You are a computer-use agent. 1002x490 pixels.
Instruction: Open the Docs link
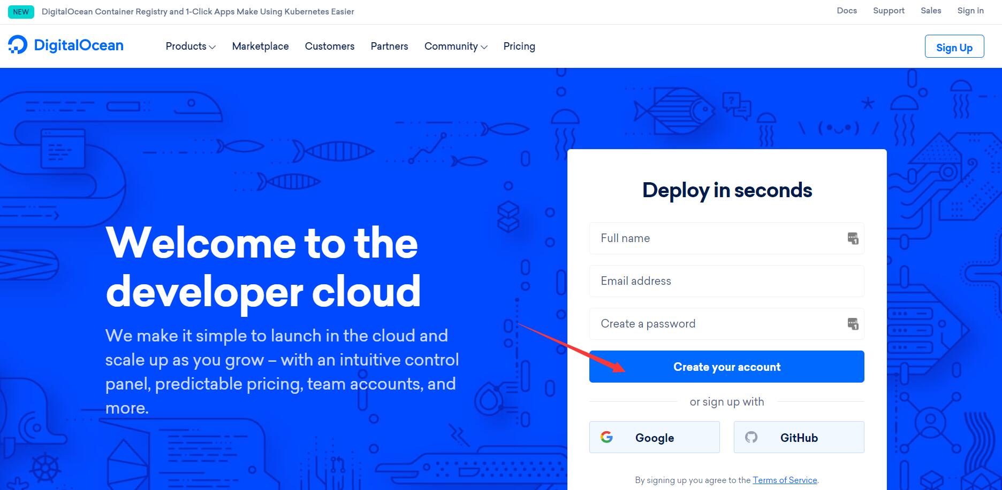[x=847, y=11]
